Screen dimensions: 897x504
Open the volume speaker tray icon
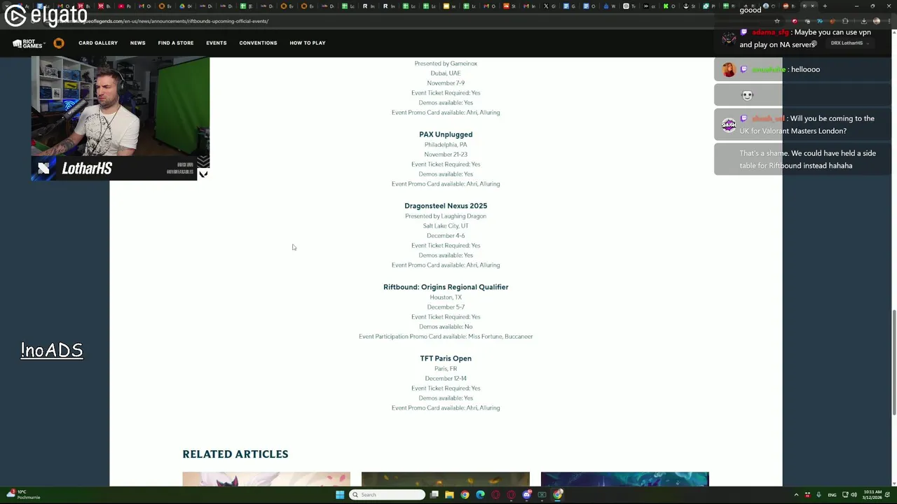[x=854, y=495]
